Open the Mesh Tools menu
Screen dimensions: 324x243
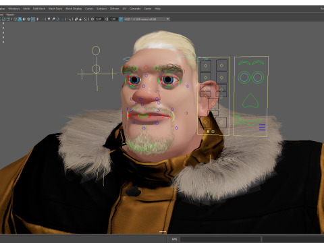click(55, 9)
